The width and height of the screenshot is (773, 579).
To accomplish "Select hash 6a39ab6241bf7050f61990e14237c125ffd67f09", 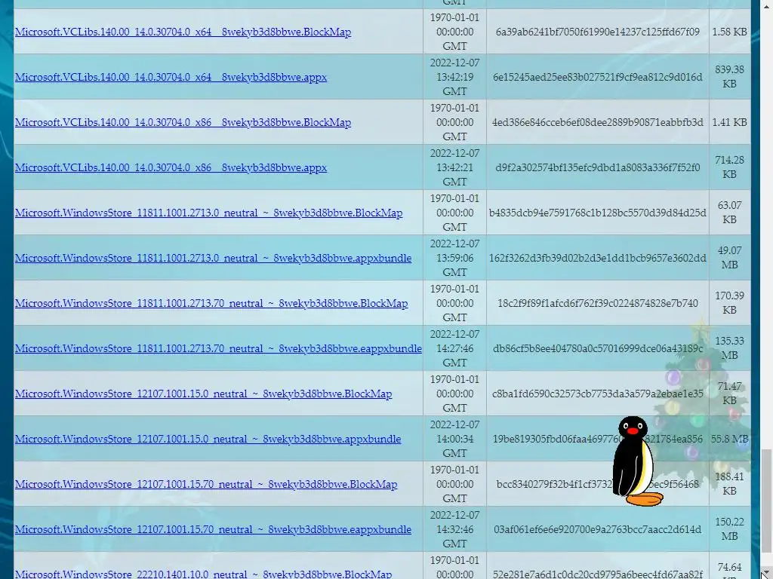I will [x=598, y=32].
